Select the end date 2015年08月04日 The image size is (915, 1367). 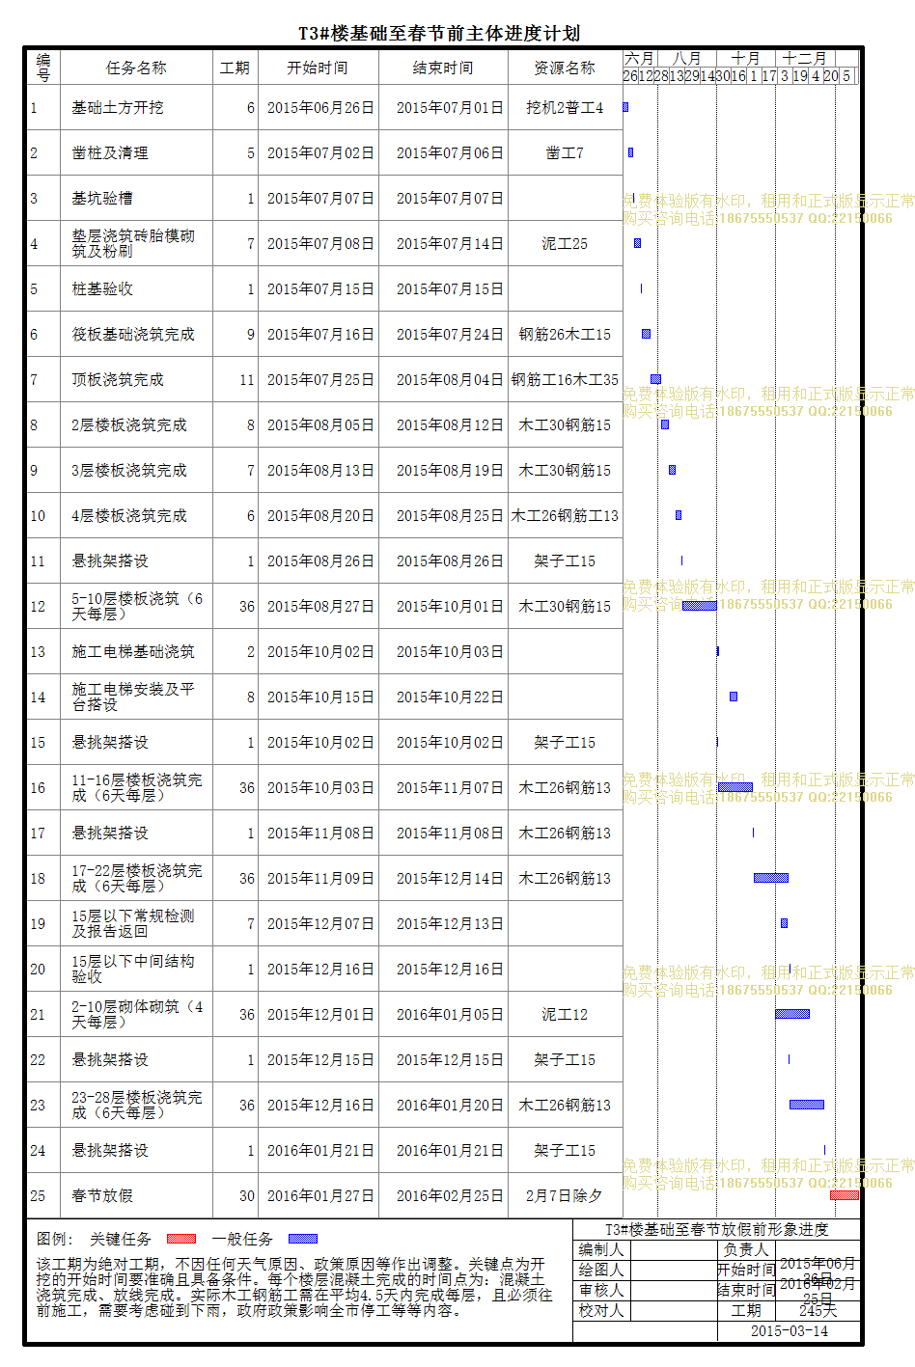[450, 380]
